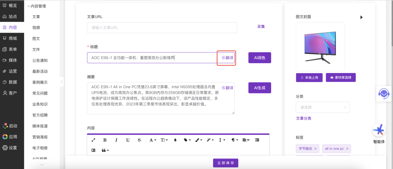Click the monitor cover image thumbnail
This screenshot has height=169, width=393.
pos(320,47)
